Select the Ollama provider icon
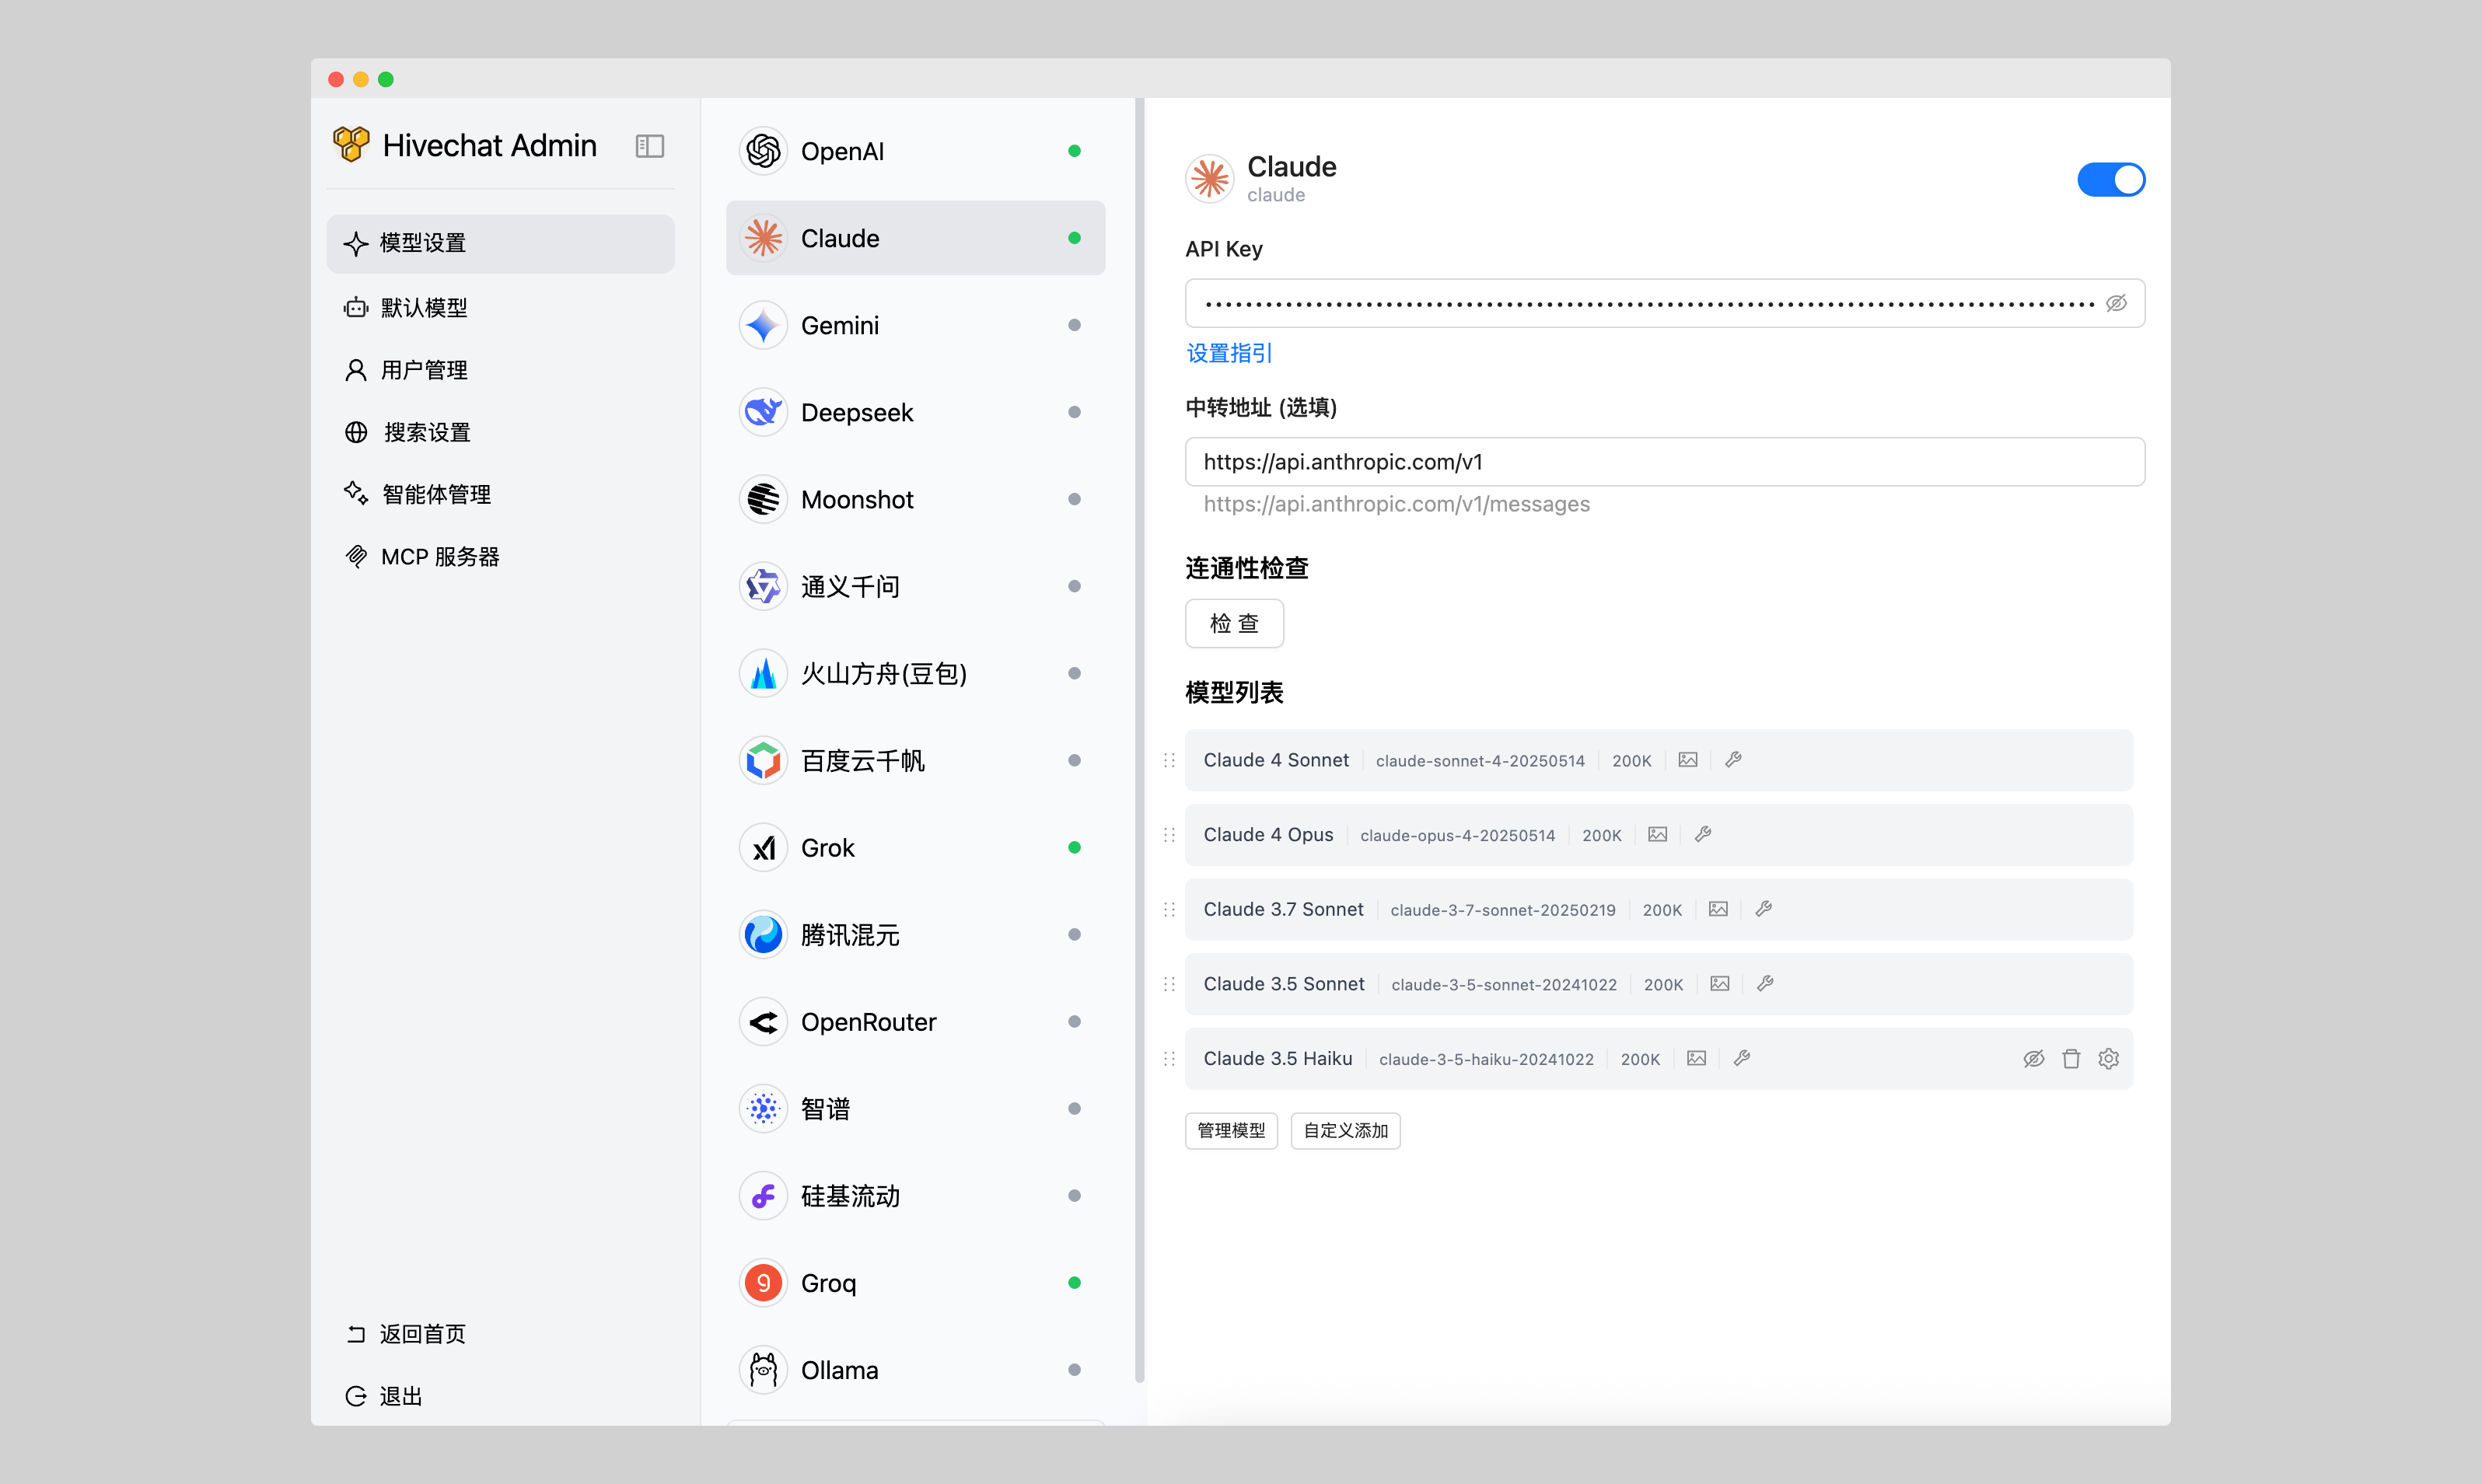 point(764,1370)
